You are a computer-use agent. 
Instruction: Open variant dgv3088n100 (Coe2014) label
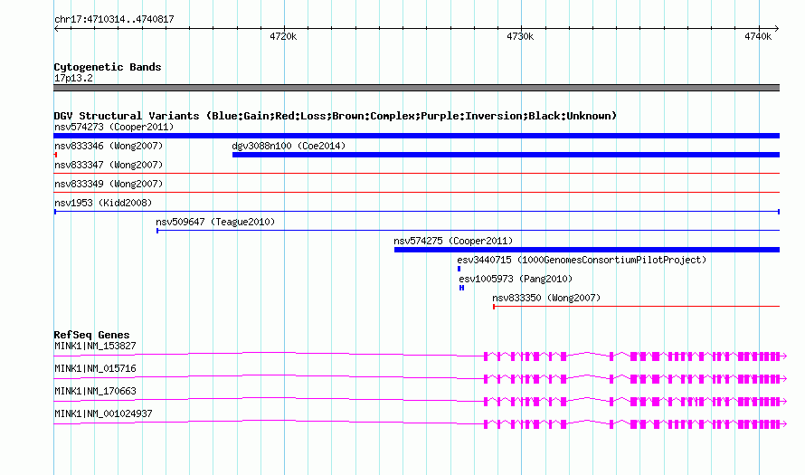[289, 146]
